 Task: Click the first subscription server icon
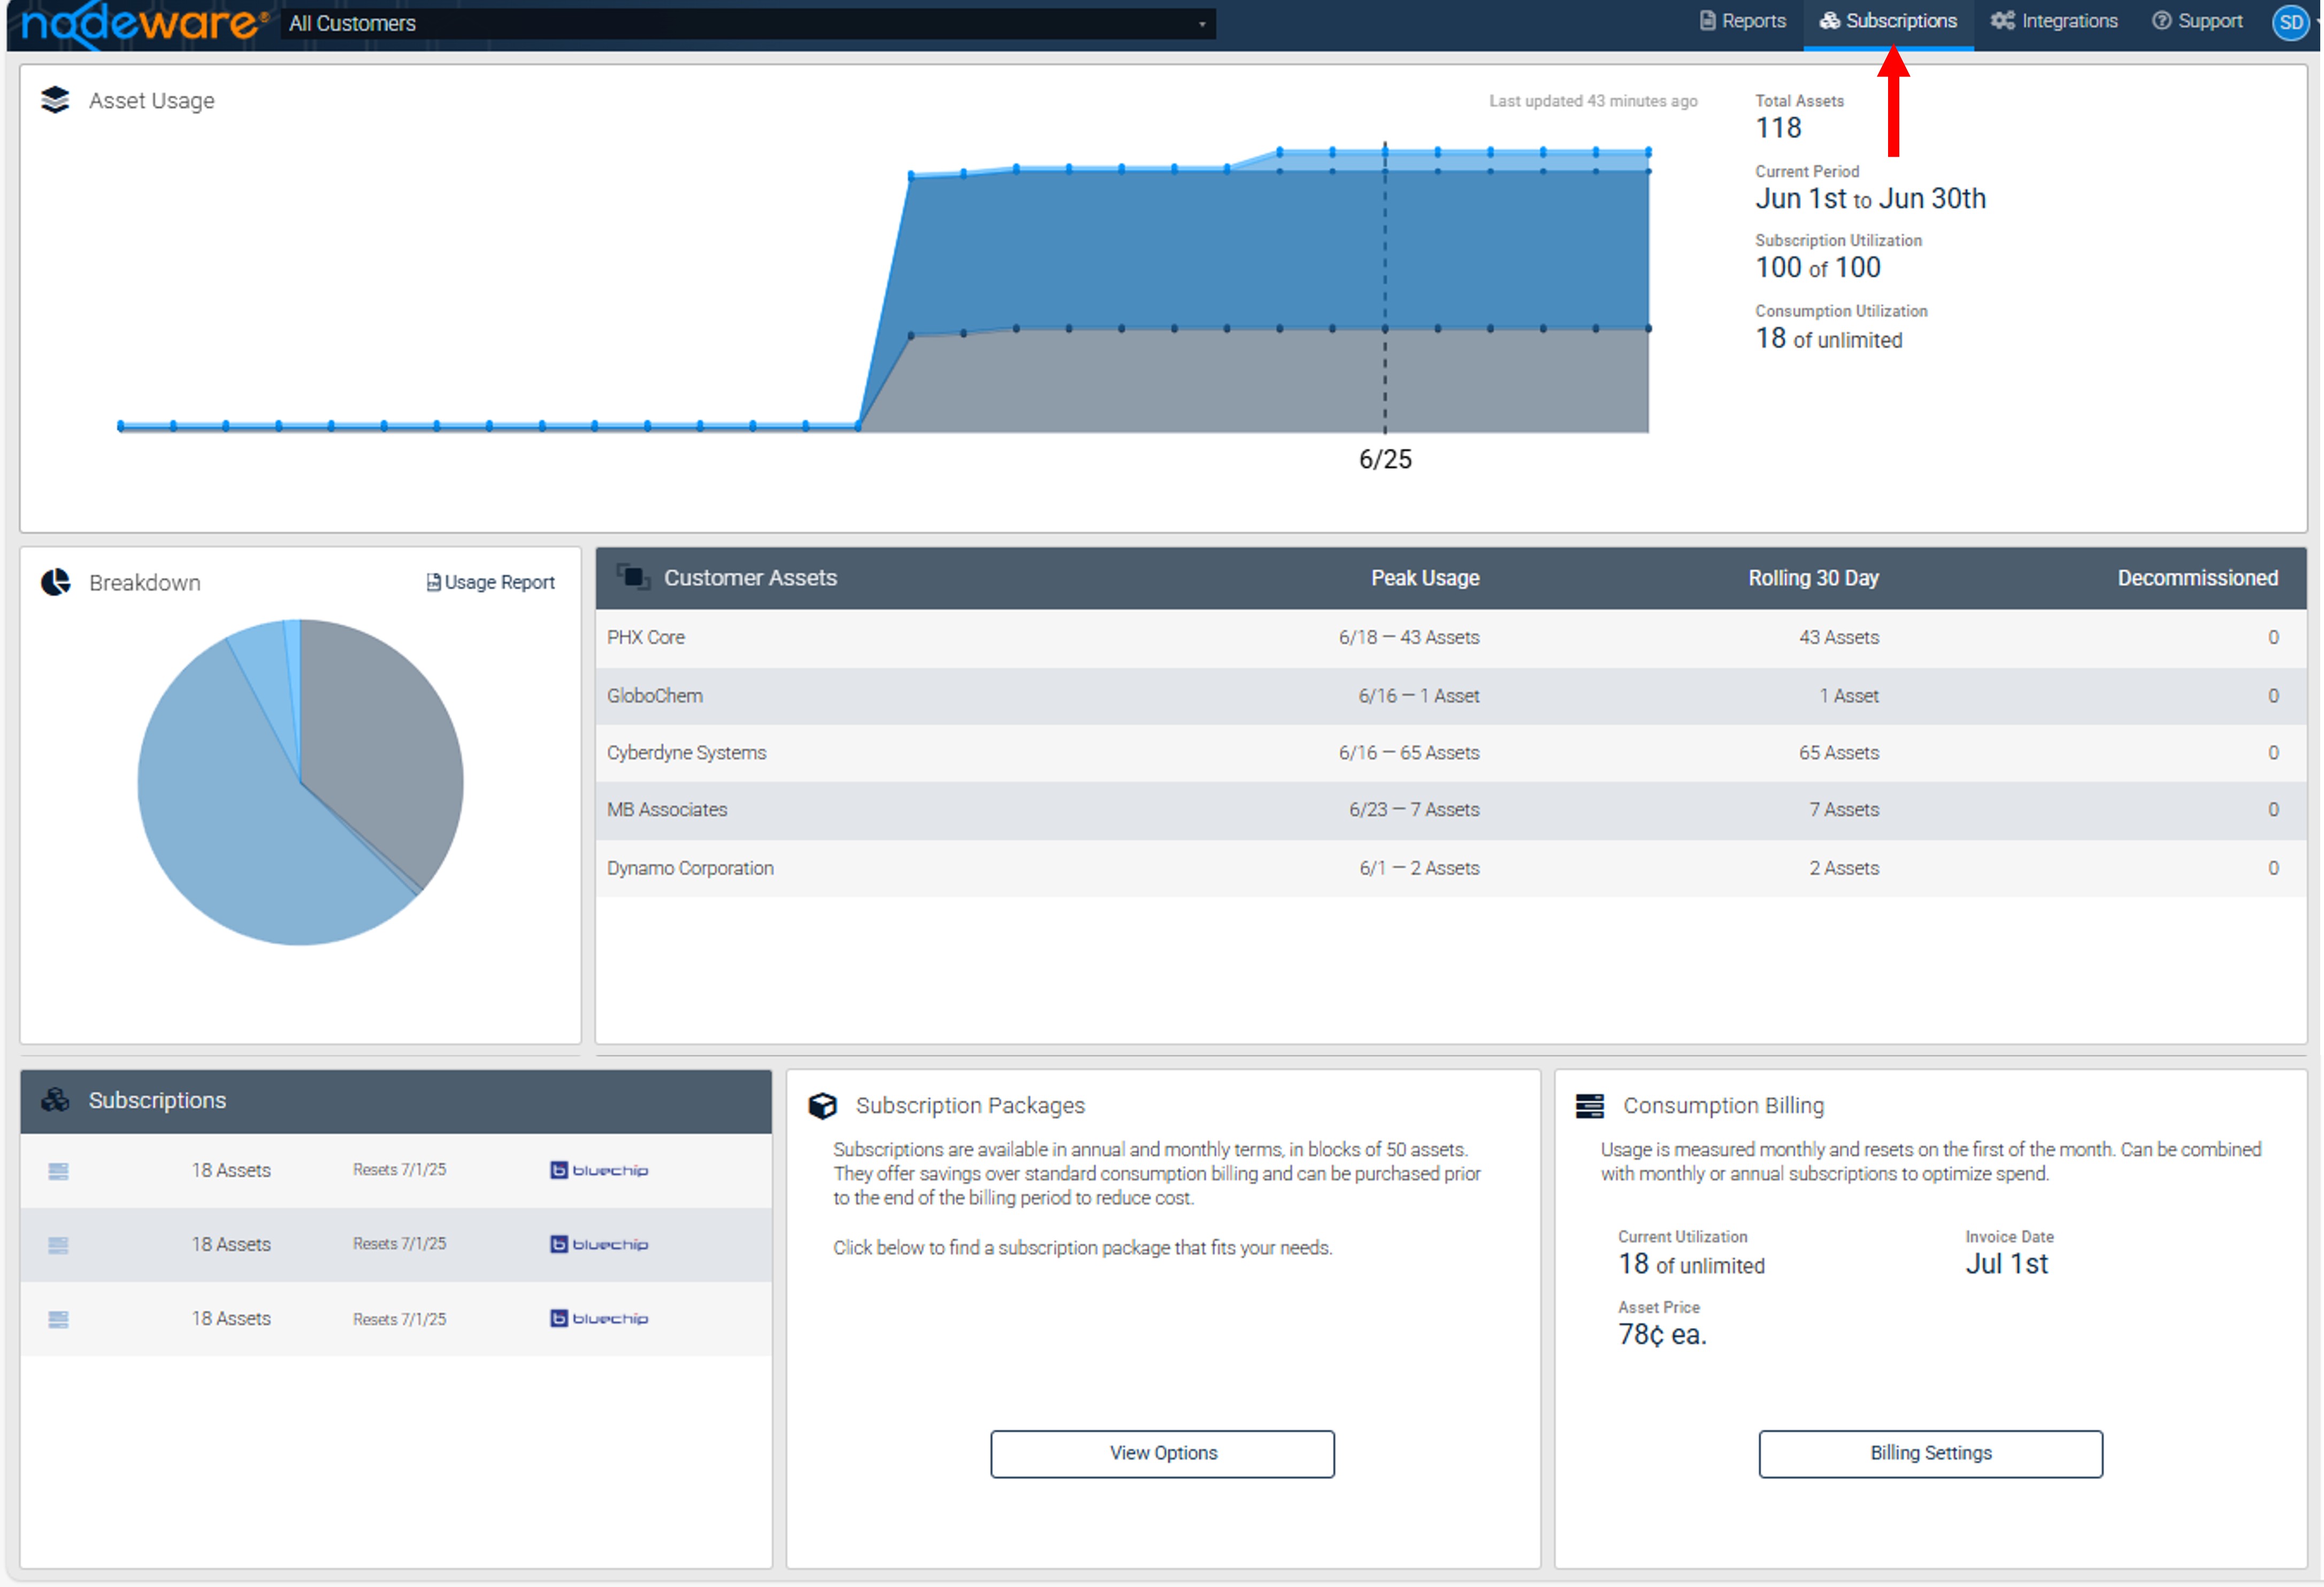point(58,1171)
